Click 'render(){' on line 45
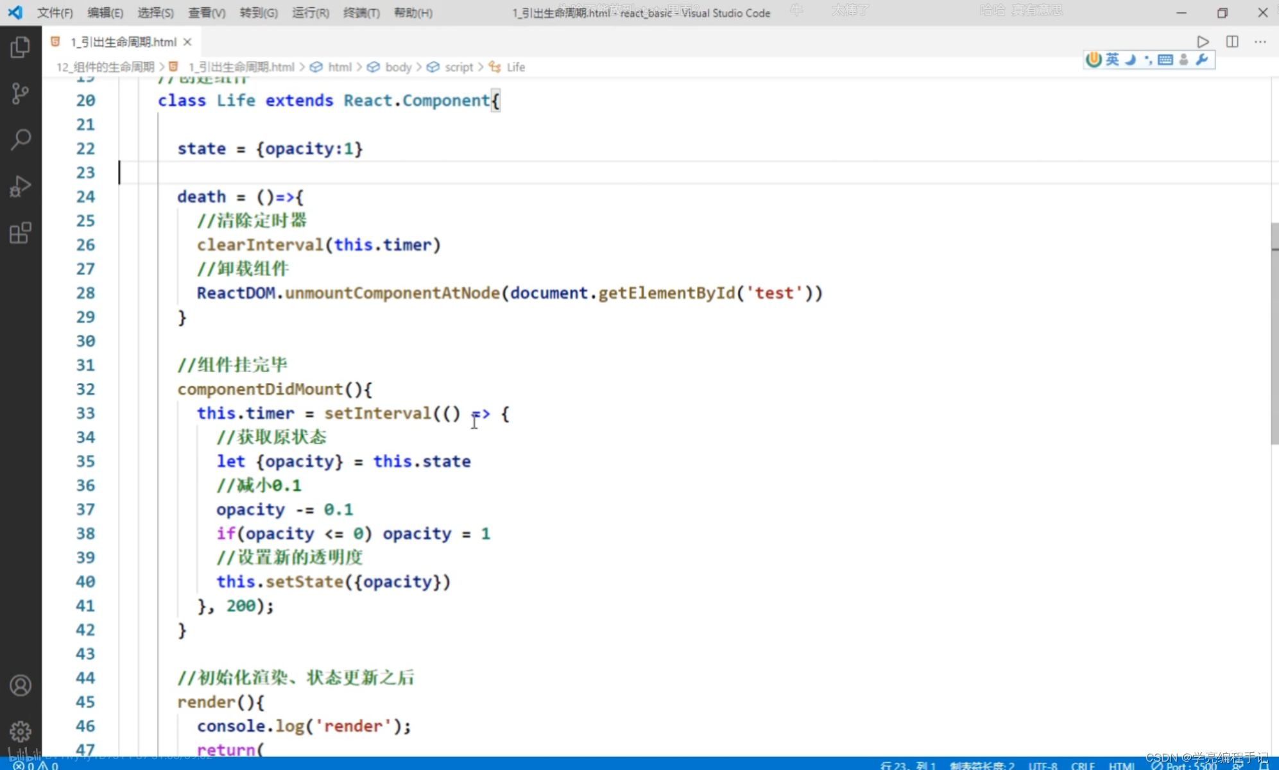 [x=221, y=701]
